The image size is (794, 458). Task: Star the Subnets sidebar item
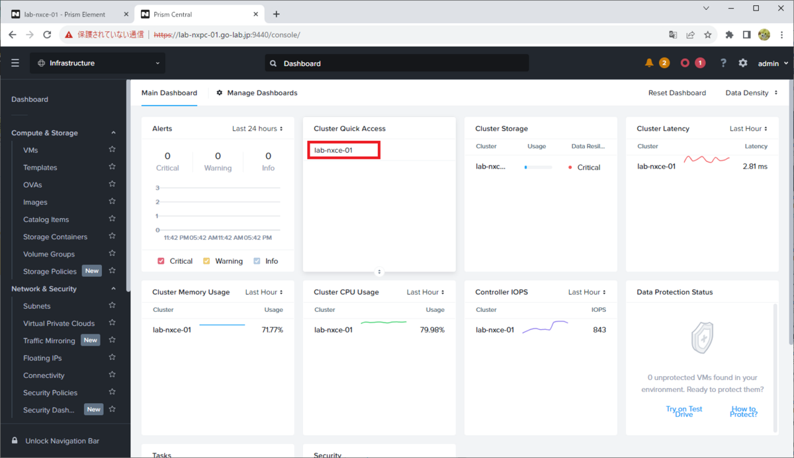pyautogui.click(x=112, y=306)
